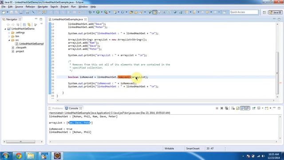Screen dimensions: 284x160
Task: Click the green Run button in toolbar
Action: (x=98, y=12)
